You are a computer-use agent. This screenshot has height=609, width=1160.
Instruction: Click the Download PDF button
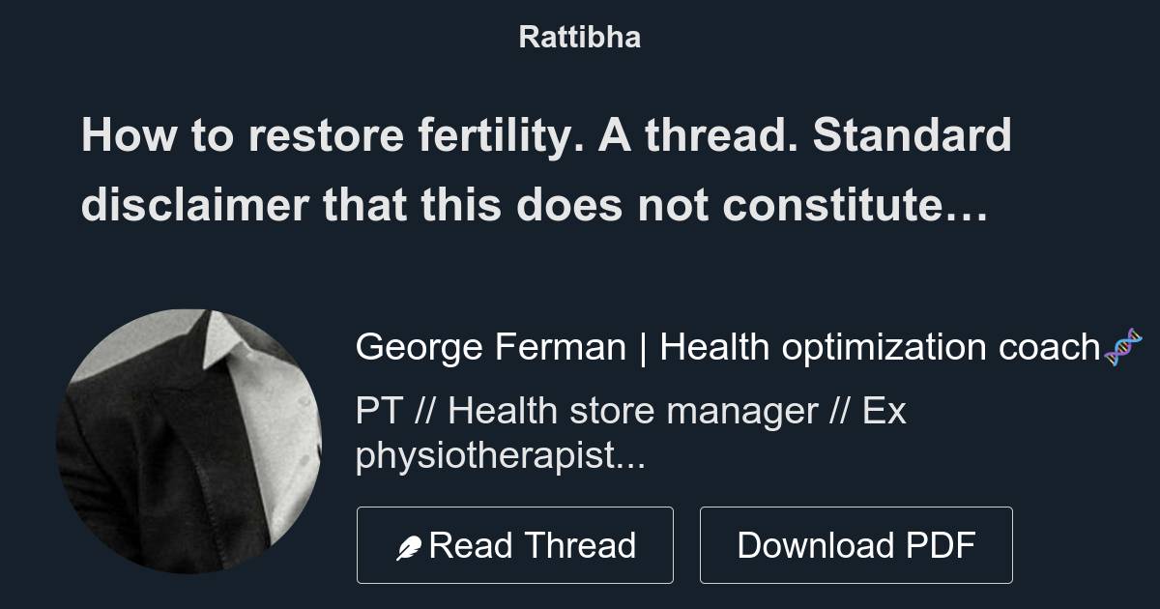click(x=856, y=544)
